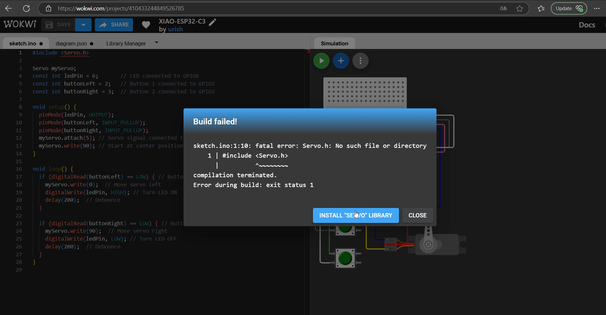This screenshot has width=606, height=315.
Task: Click 'compilation terminated.' error text
Action: point(235,175)
